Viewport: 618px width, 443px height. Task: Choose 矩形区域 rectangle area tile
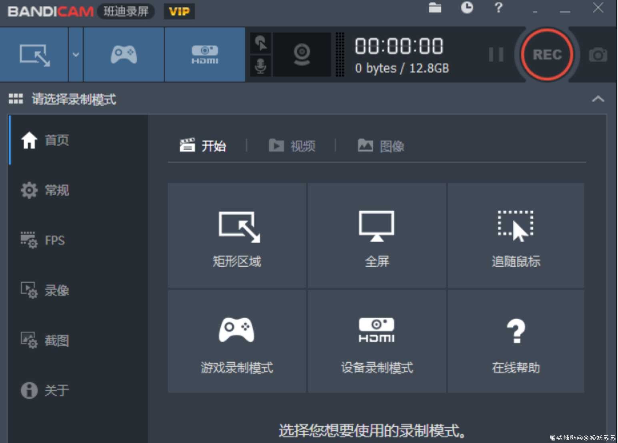[237, 235]
